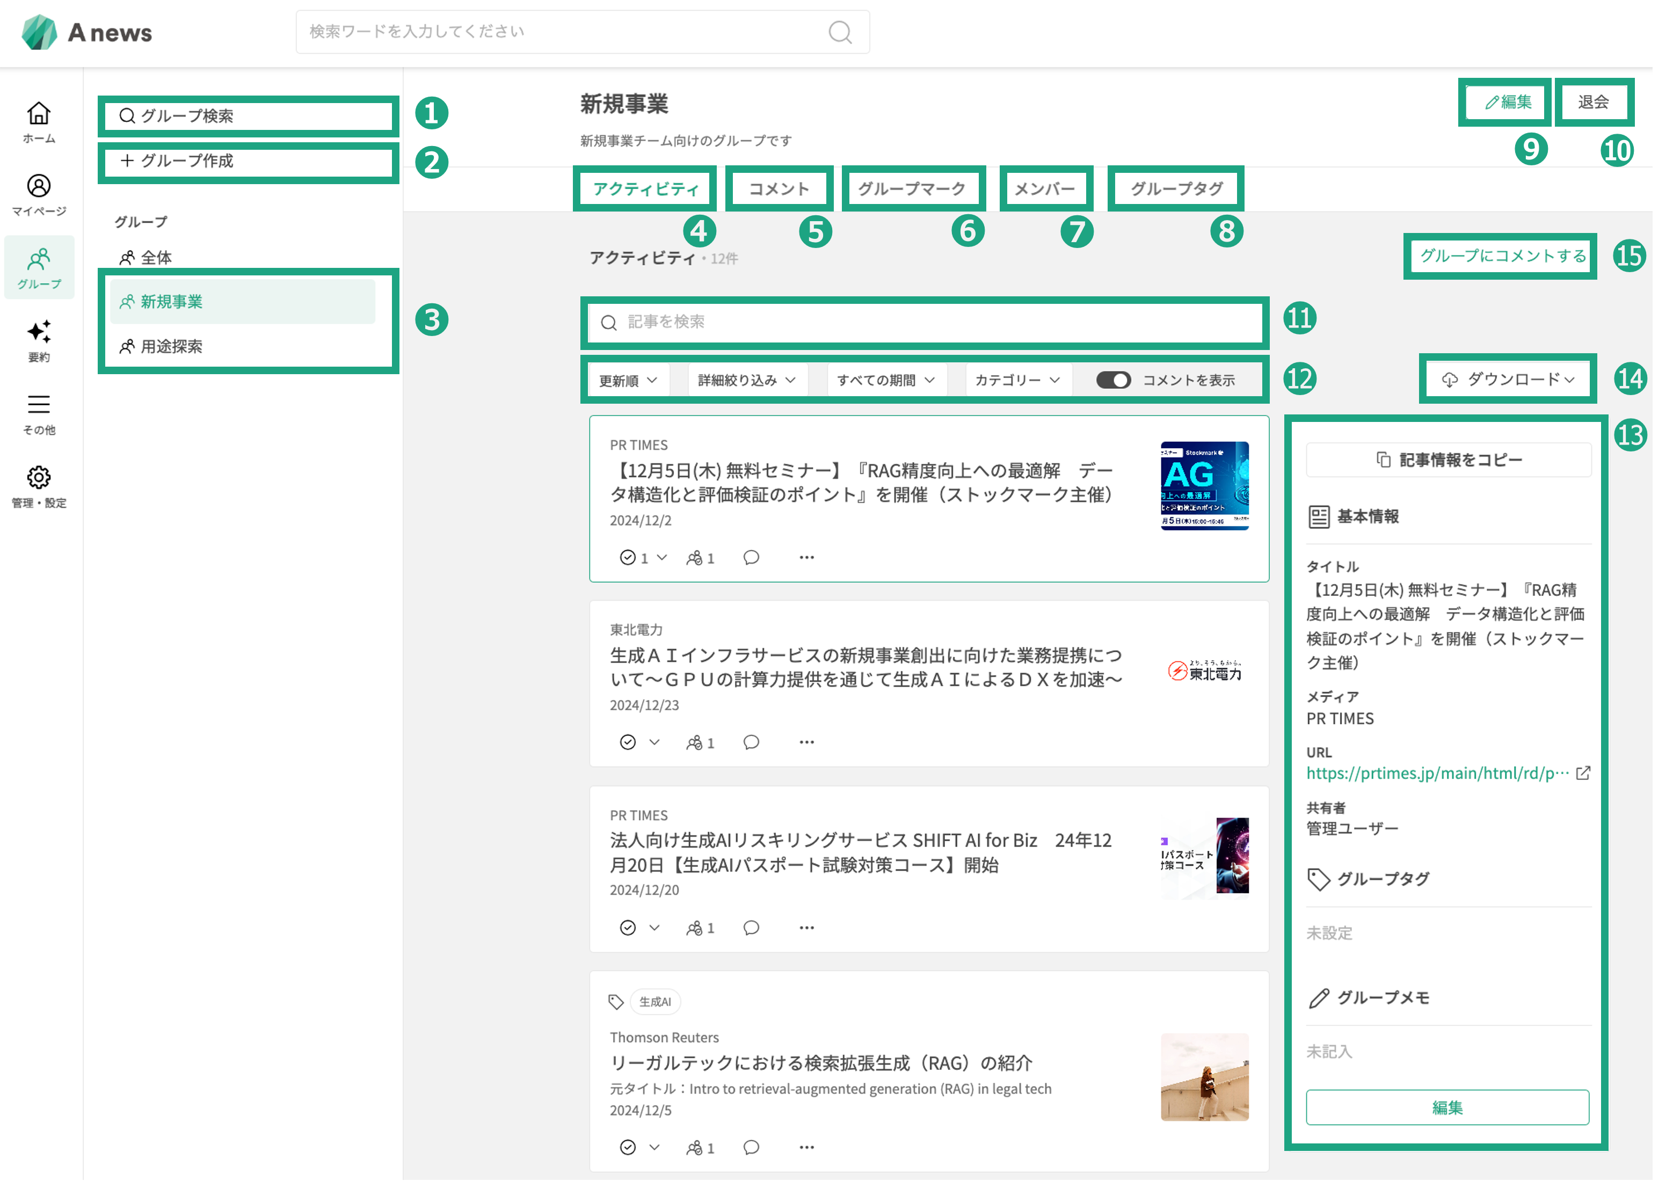The width and height of the screenshot is (1673, 1181).
Task: Switch to the グループマーク tab
Action: (x=912, y=189)
